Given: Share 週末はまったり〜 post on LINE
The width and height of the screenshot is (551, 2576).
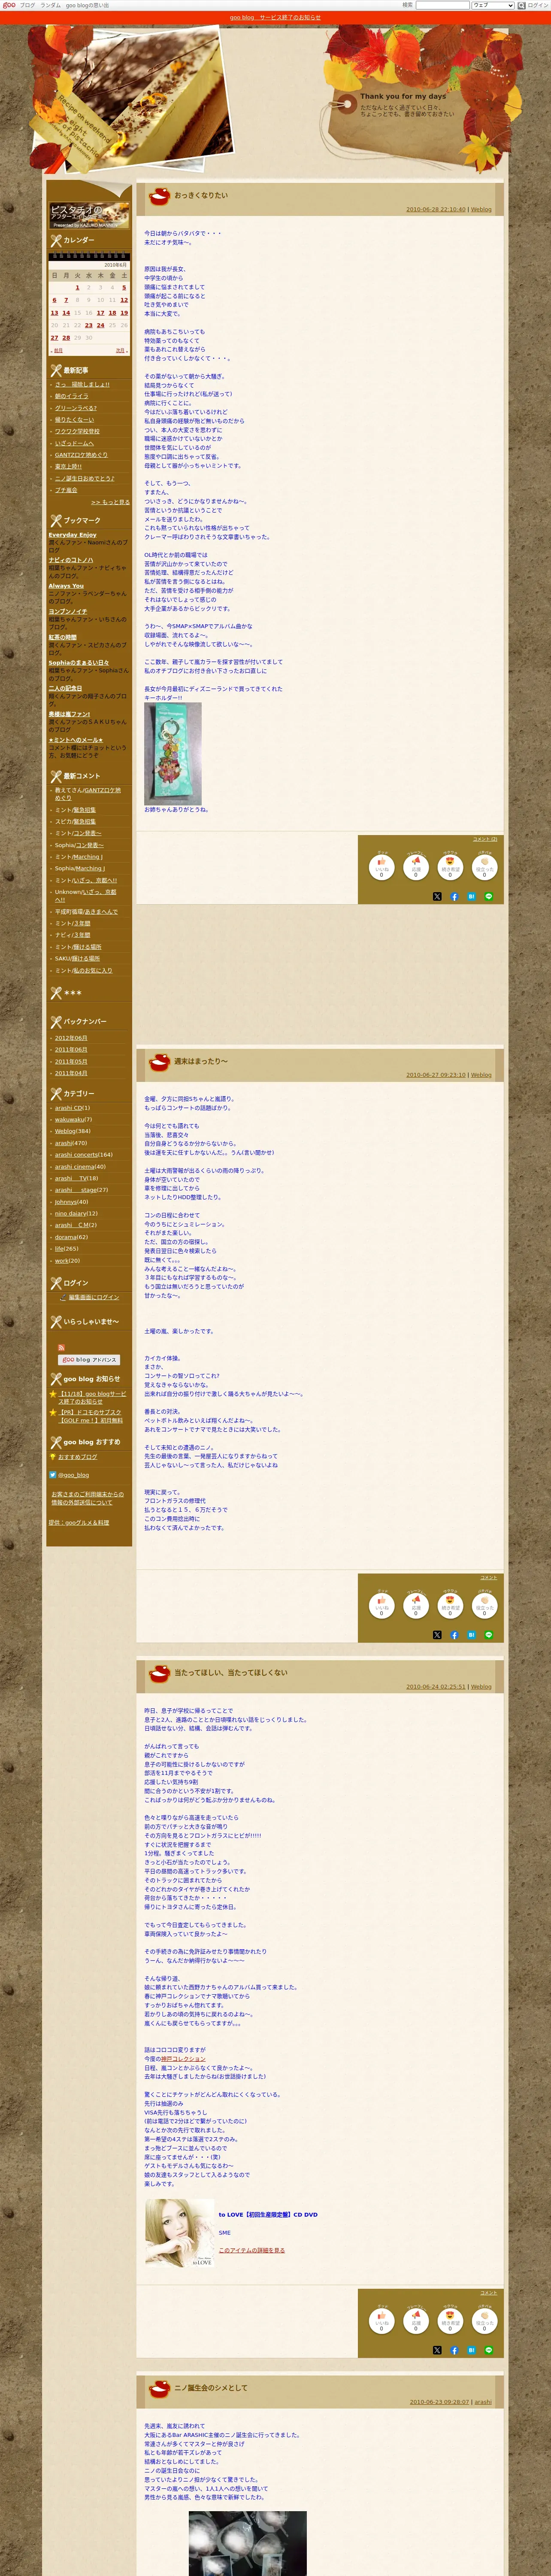Looking at the screenshot, I should coord(489,1635).
